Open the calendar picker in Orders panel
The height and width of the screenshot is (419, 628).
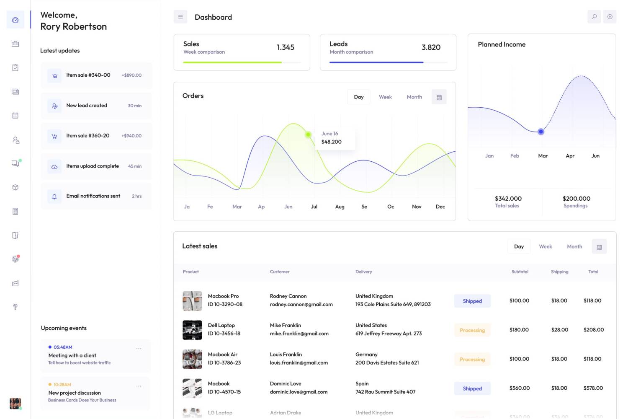click(439, 97)
